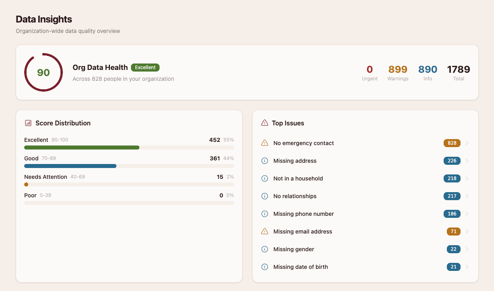Click the Total count 1789

pyautogui.click(x=459, y=70)
